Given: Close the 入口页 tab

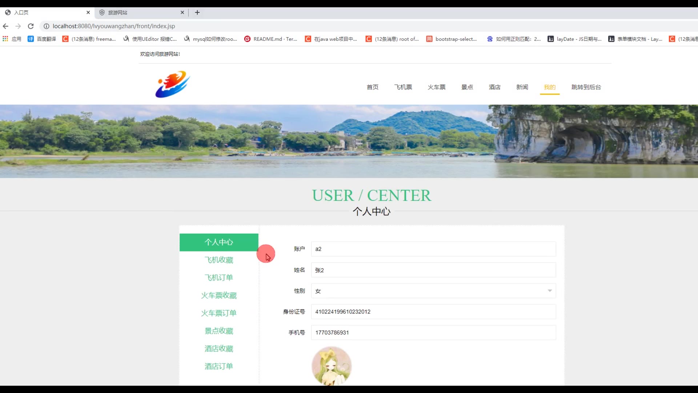Looking at the screenshot, I should tap(88, 12).
